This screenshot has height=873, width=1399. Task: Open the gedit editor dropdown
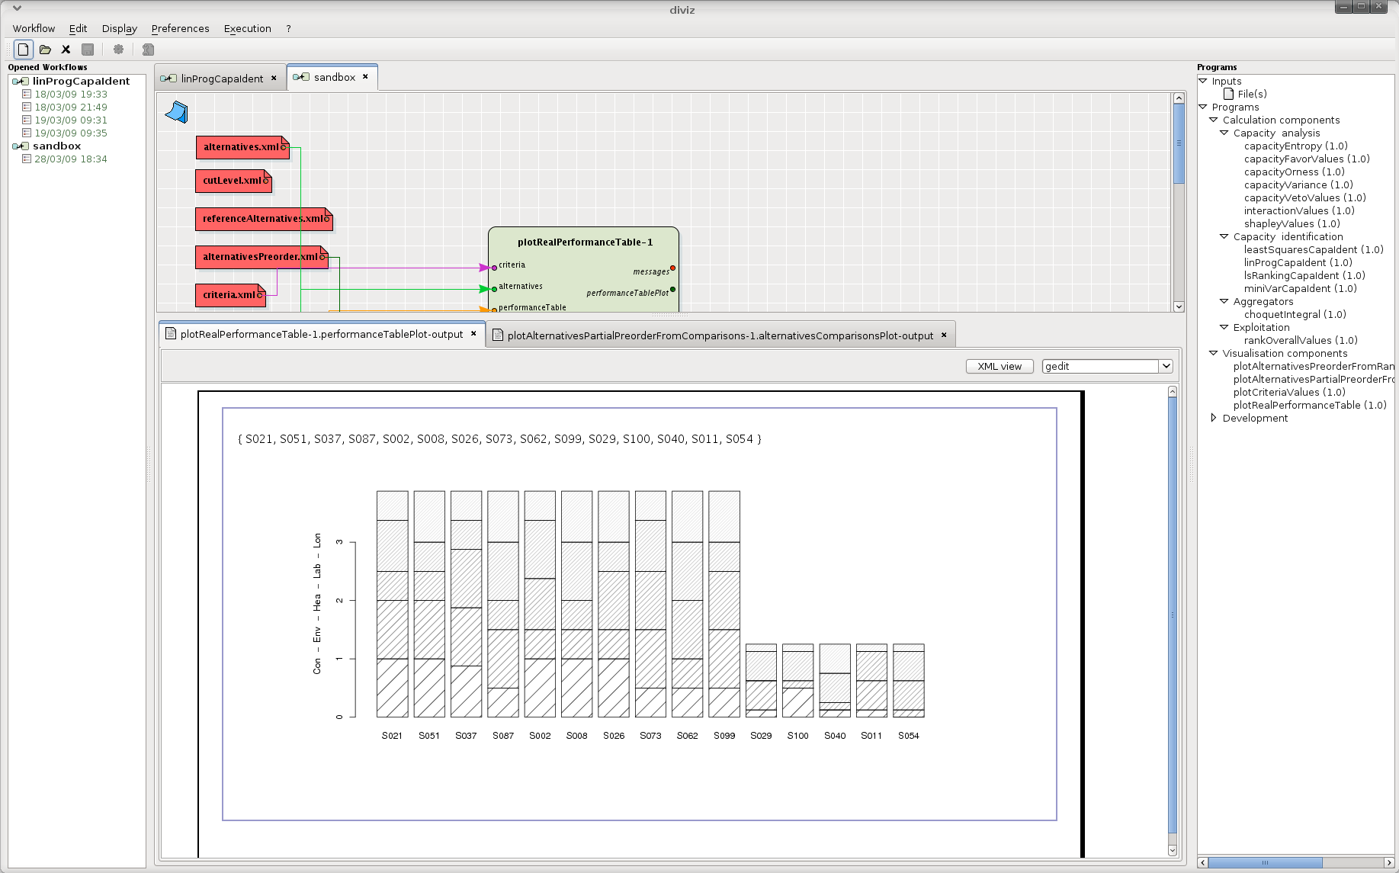(1165, 367)
